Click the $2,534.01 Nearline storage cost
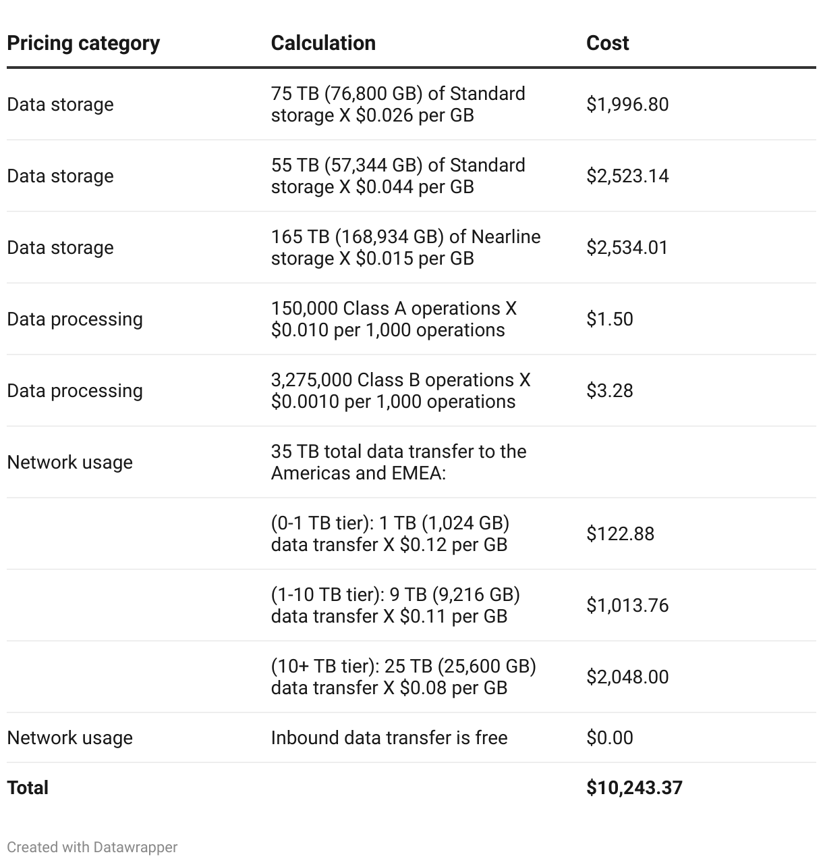This screenshot has height=863, width=823. (x=627, y=248)
